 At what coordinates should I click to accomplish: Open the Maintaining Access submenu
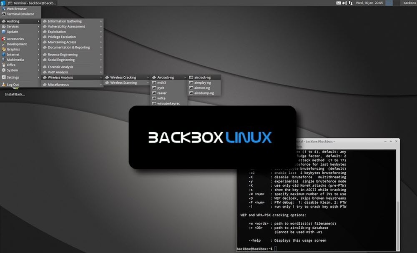(72, 42)
